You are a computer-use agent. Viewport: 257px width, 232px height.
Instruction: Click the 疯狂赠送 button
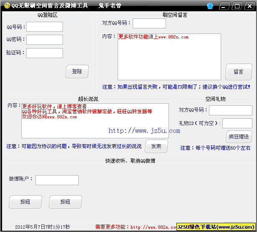[239, 137]
